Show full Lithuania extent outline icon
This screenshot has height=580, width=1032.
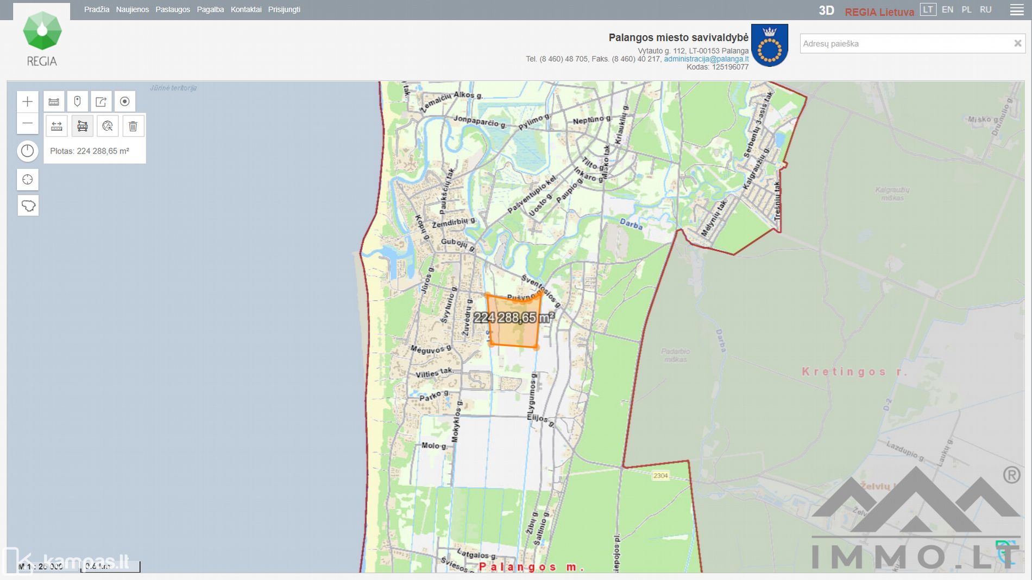click(x=28, y=206)
